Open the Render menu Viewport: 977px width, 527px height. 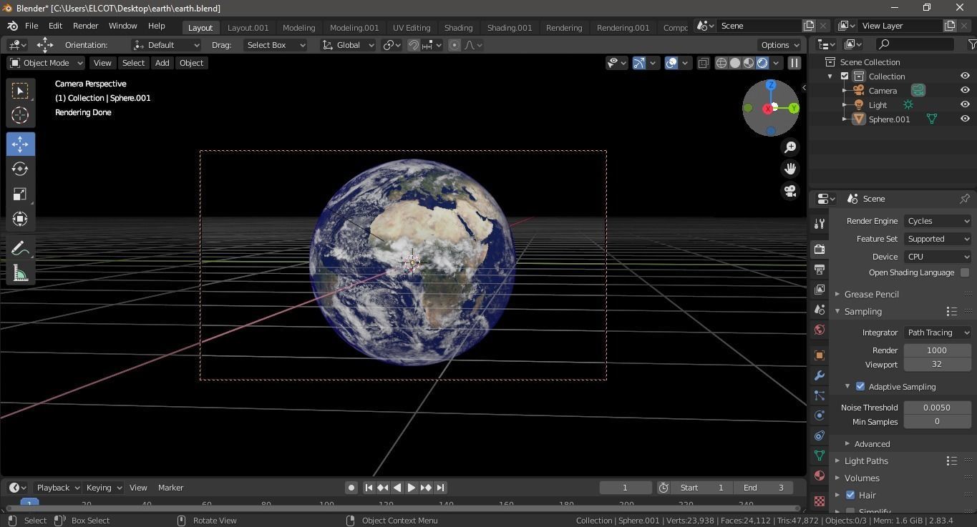85,26
